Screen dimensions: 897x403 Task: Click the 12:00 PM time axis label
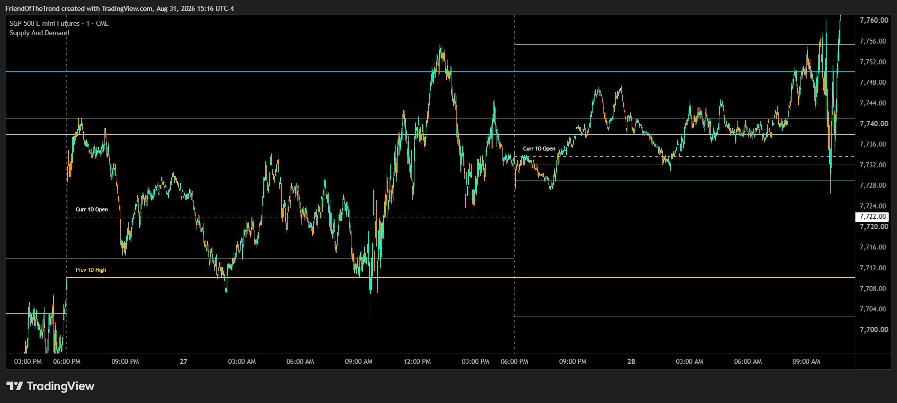click(x=417, y=361)
